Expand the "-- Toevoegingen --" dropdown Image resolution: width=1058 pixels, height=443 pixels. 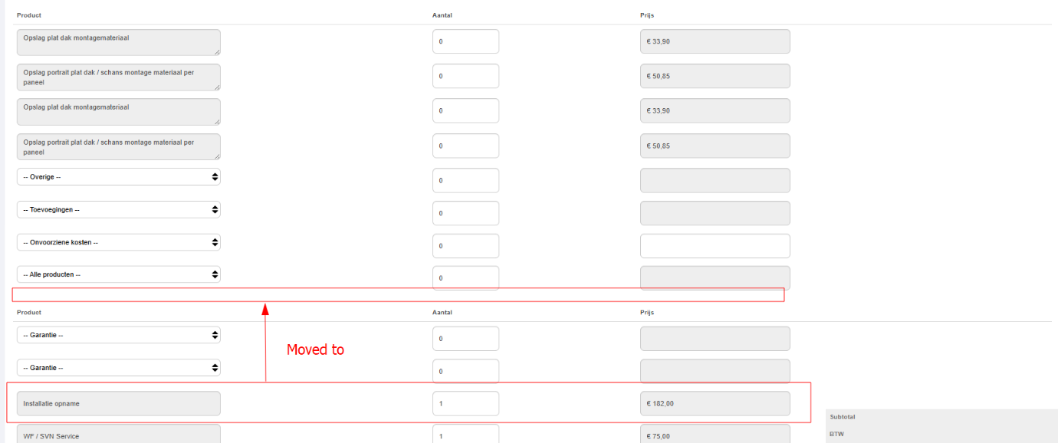(118, 210)
